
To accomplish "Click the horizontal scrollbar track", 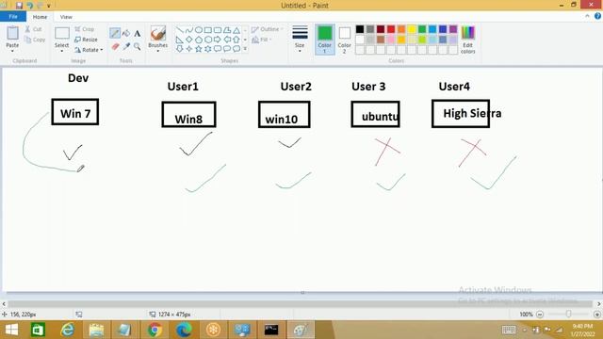I will (x=300, y=303).
